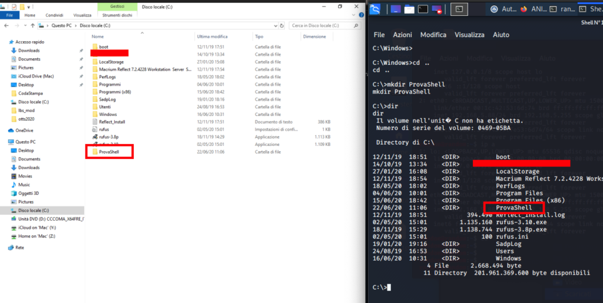Viewport: 603px width, 303px height.
Task: Click Questo PC in the address breadcrumb
Action: (61, 26)
